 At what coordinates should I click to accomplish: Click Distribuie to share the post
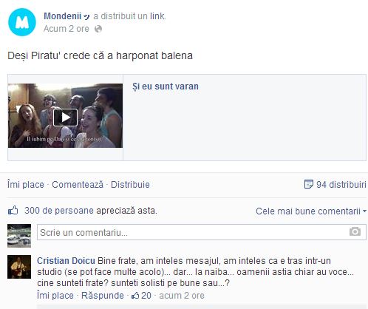coord(130,185)
